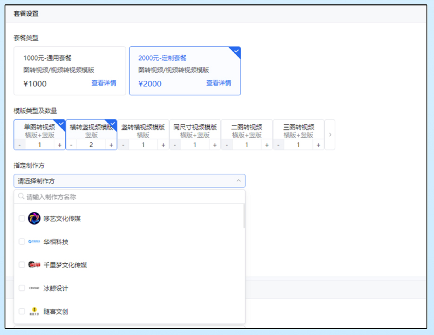434x335 pixels.
Task: Click the 哆艺文化传媒 name text
Action: 62,218
